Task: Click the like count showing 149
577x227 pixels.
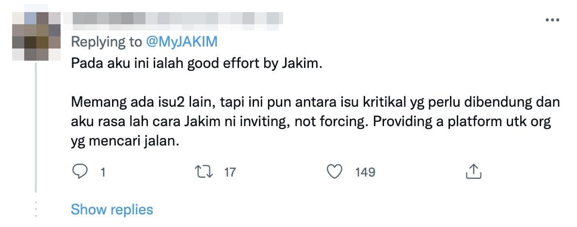Action: (x=365, y=172)
